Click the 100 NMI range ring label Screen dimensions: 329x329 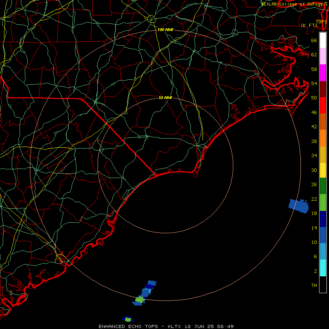[x=165, y=30]
